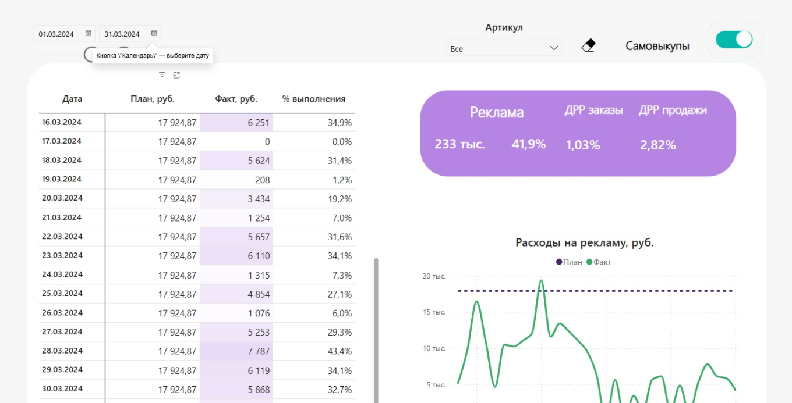Sort by % выполнения column header
Image resolution: width=792 pixels, height=403 pixels.
[314, 99]
